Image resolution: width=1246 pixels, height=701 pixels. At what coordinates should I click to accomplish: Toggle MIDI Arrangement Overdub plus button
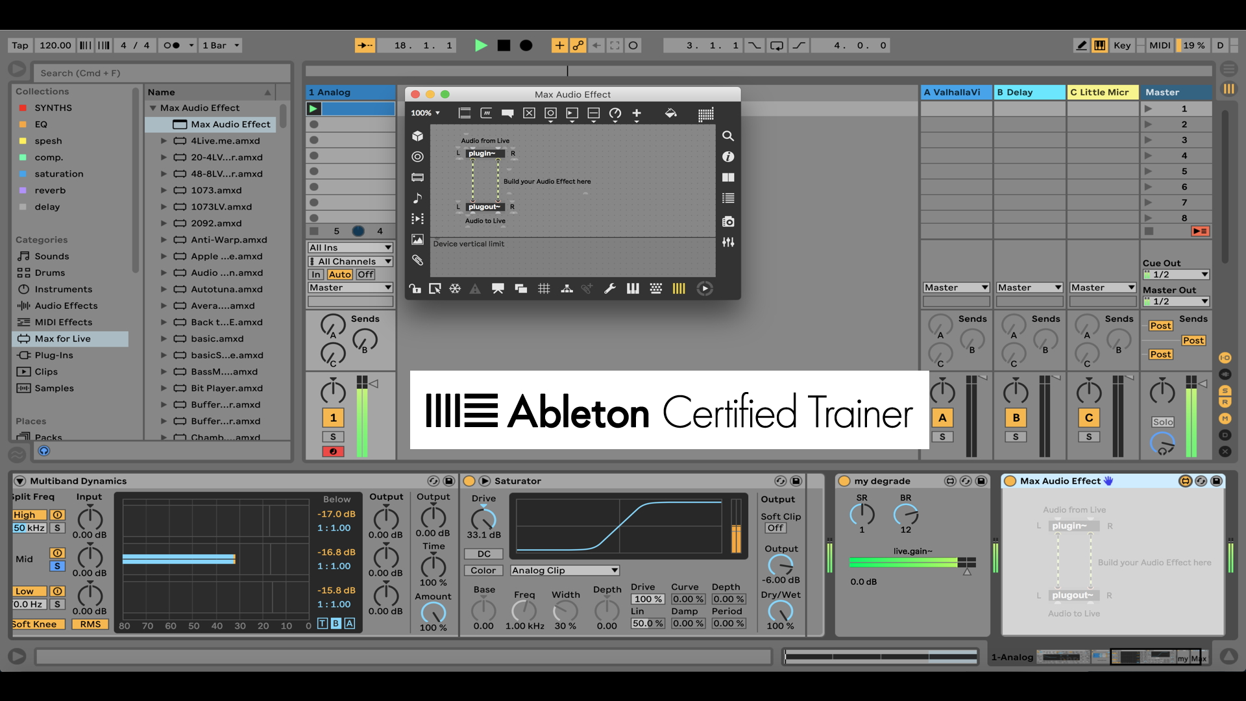[x=559, y=45]
